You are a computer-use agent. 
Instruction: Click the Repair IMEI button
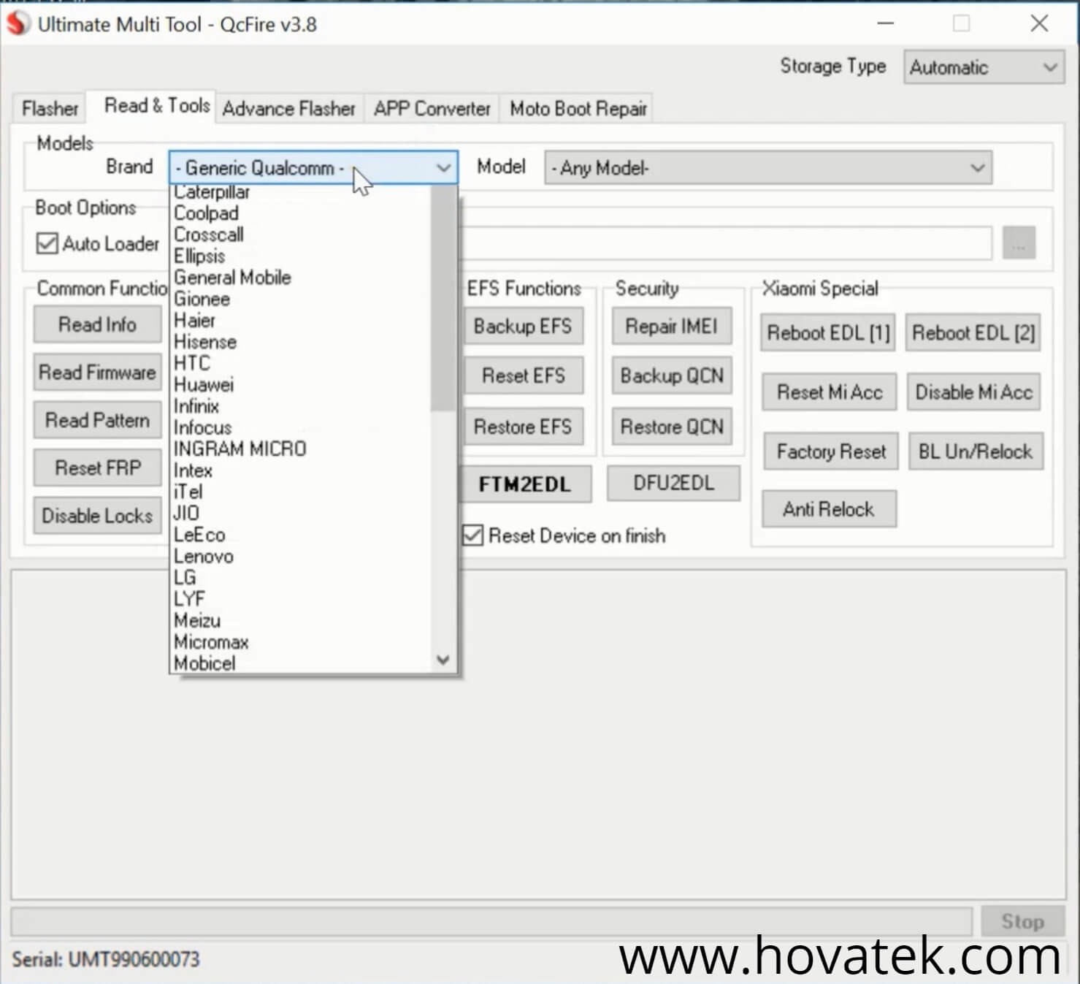click(672, 326)
